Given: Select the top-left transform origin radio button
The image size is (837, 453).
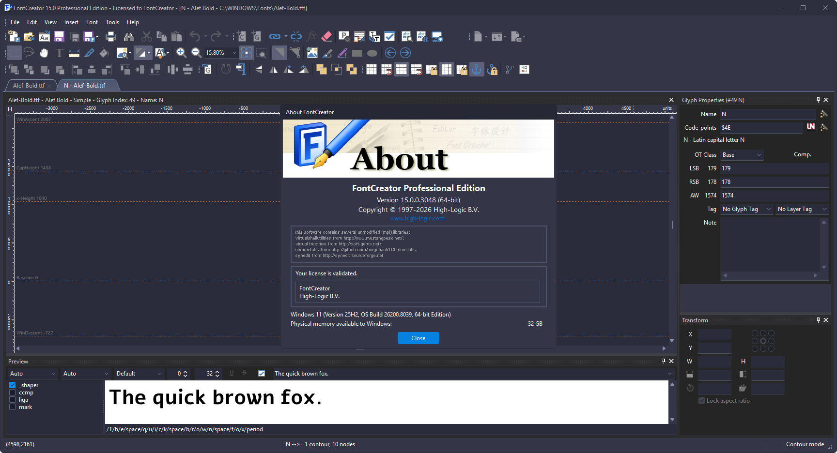Looking at the screenshot, I should [x=755, y=333].
